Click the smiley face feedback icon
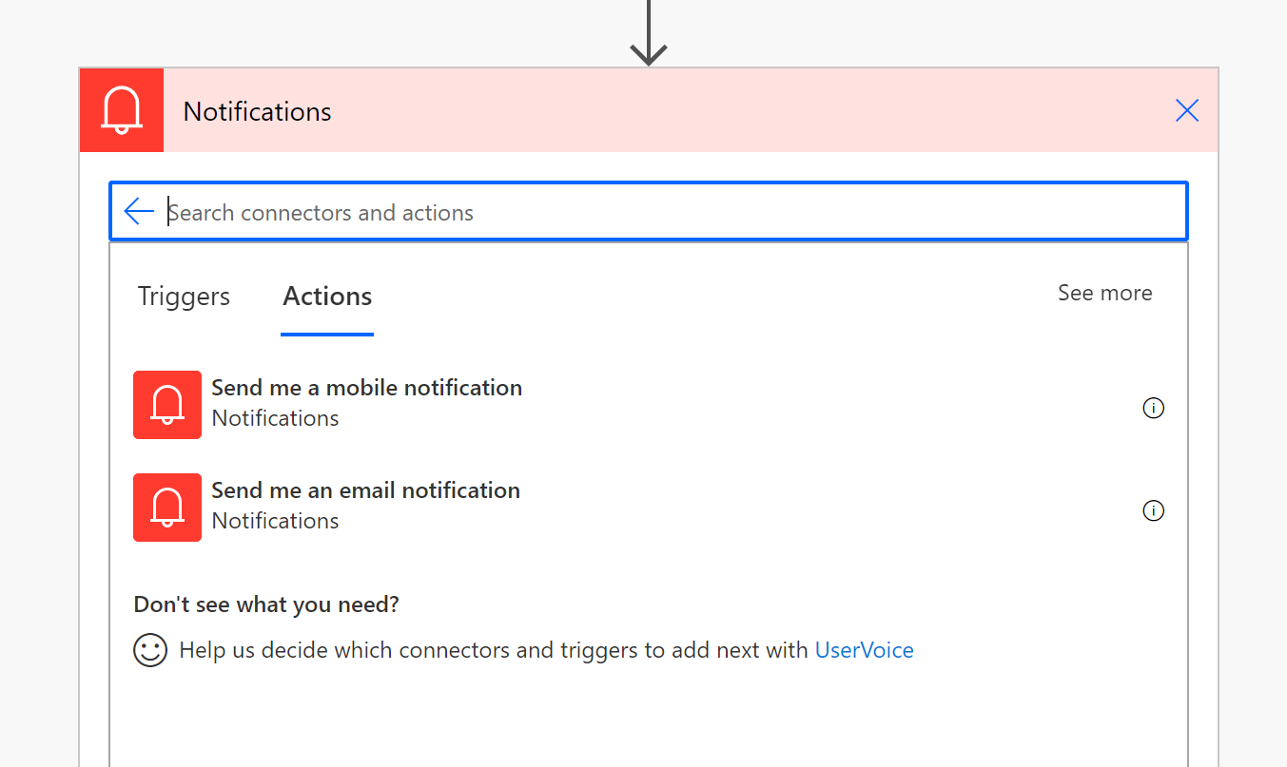This screenshot has height=767, width=1287. coord(150,650)
